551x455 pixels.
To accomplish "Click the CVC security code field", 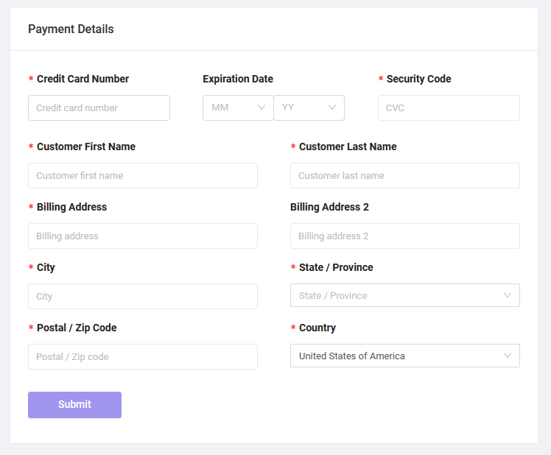I will pyautogui.click(x=449, y=108).
